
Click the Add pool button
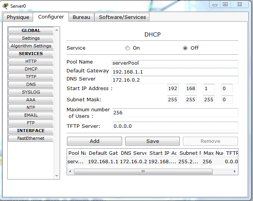(94, 141)
